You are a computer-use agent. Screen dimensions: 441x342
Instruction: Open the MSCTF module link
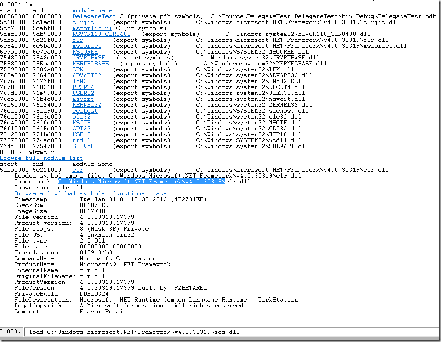(81, 123)
